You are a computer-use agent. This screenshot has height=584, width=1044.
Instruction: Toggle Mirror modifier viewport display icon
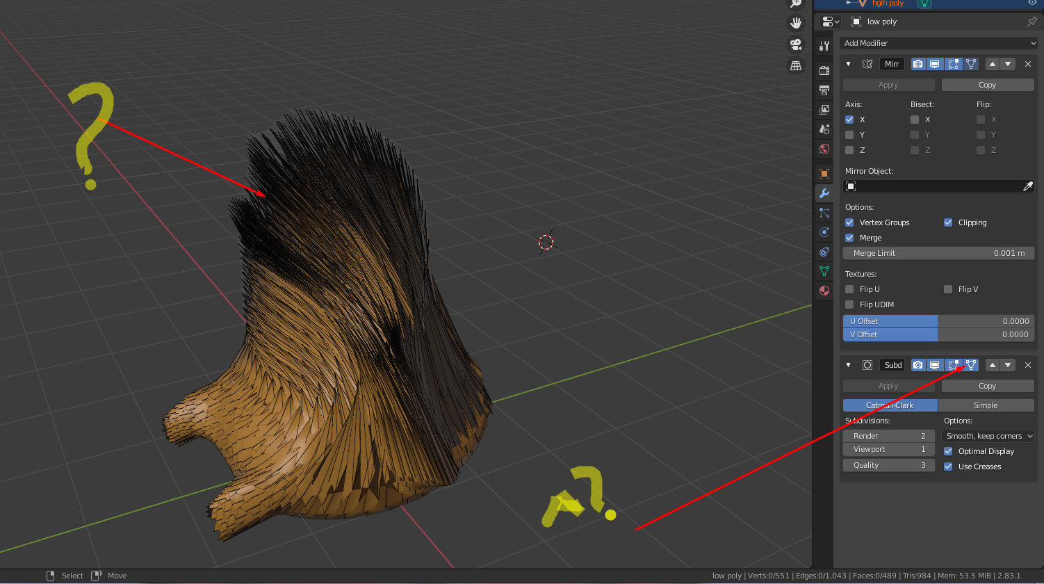[x=936, y=64]
